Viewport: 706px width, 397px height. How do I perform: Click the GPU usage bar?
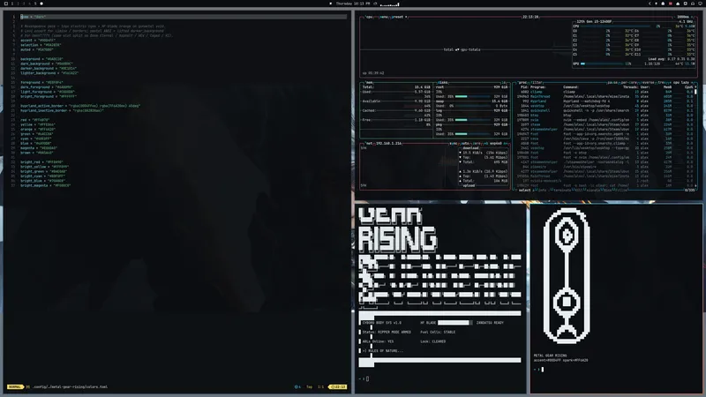pyautogui.click(x=602, y=64)
